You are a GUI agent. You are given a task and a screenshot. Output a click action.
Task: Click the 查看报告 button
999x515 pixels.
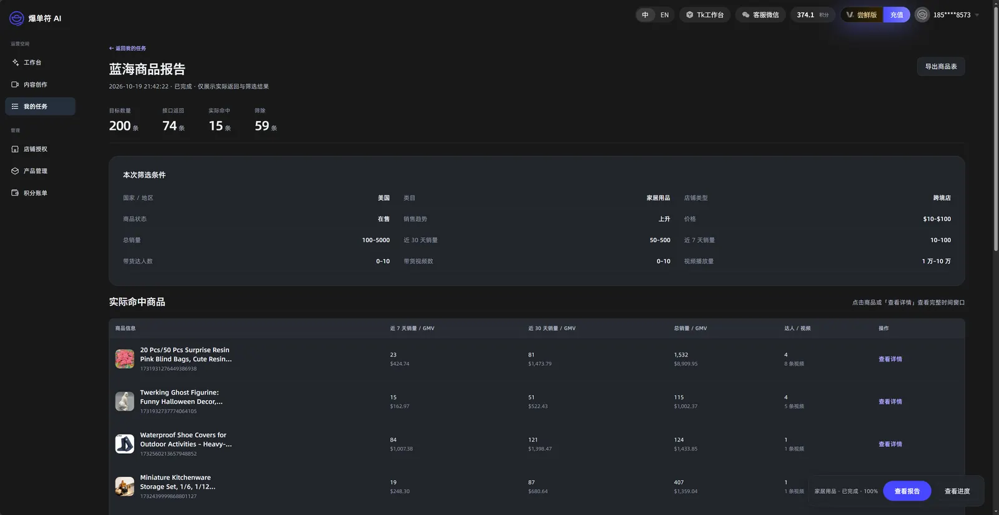point(907,491)
